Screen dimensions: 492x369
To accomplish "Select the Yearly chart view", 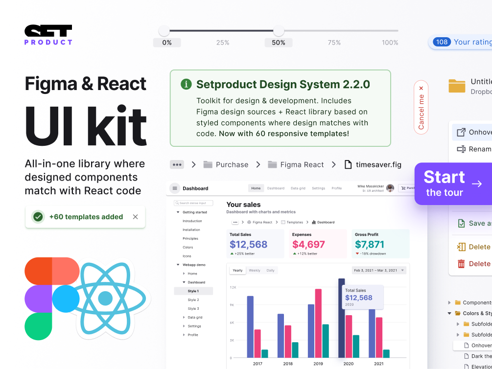I will (x=237, y=271).
